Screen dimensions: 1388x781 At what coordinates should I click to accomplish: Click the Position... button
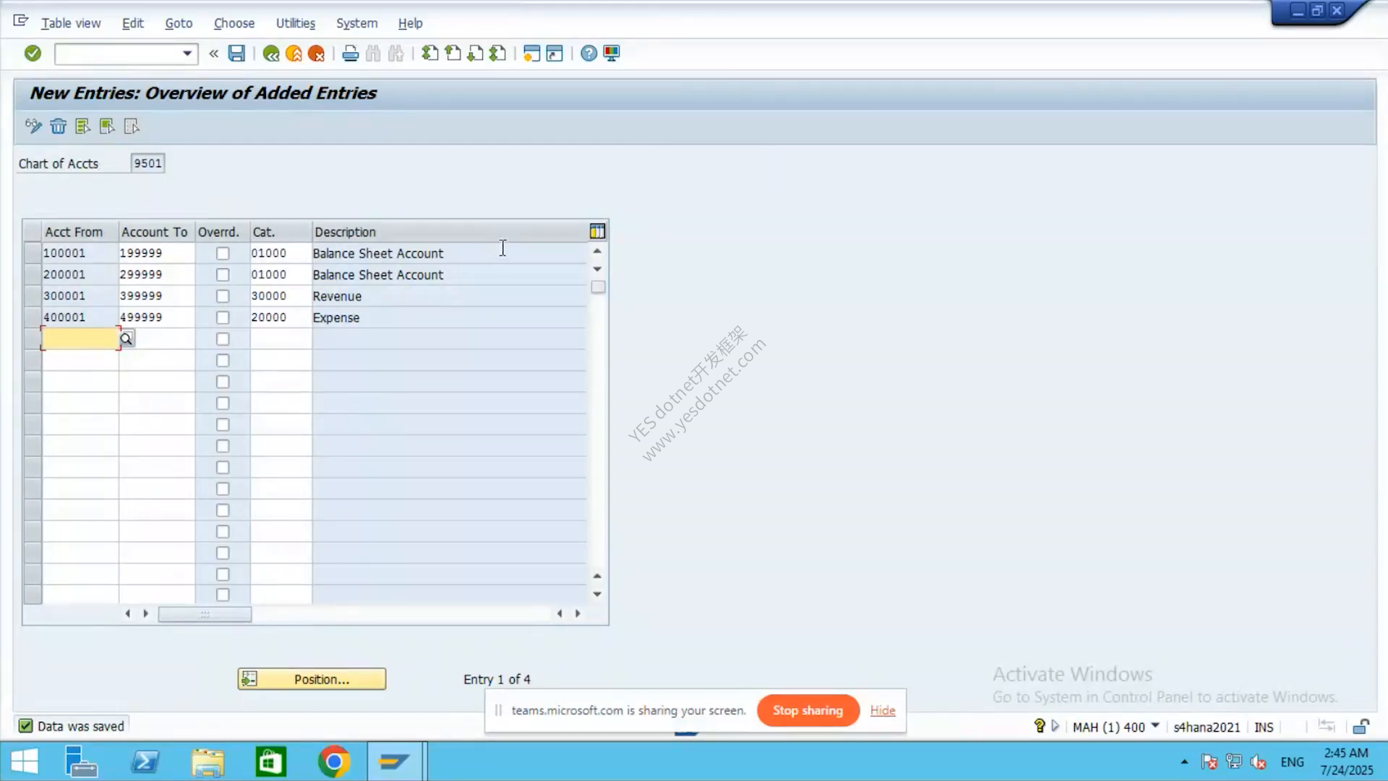point(312,679)
